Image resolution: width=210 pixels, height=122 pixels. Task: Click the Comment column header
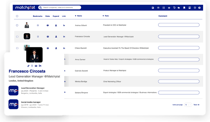click(x=163, y=16)
